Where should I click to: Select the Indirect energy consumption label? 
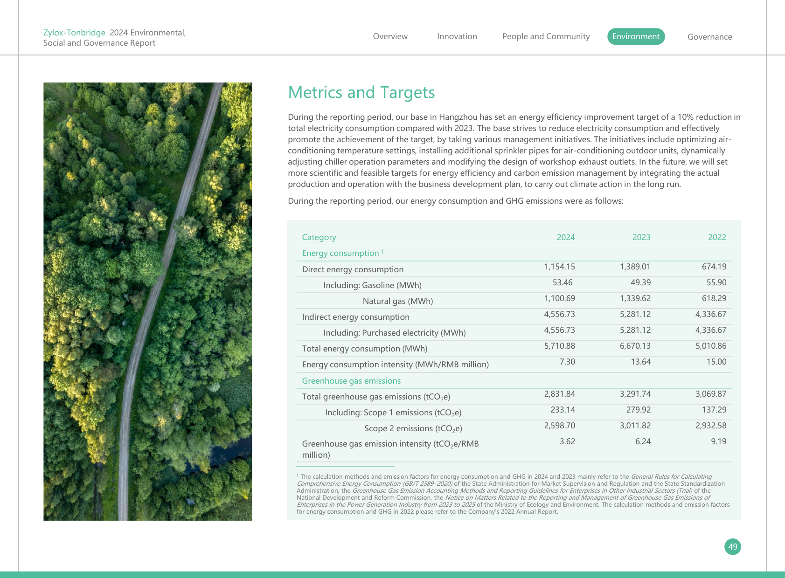[x=355, y=317]
